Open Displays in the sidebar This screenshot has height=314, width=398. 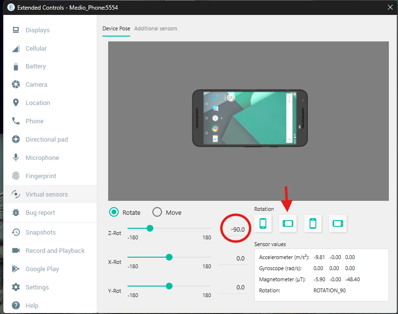[37, 30]
